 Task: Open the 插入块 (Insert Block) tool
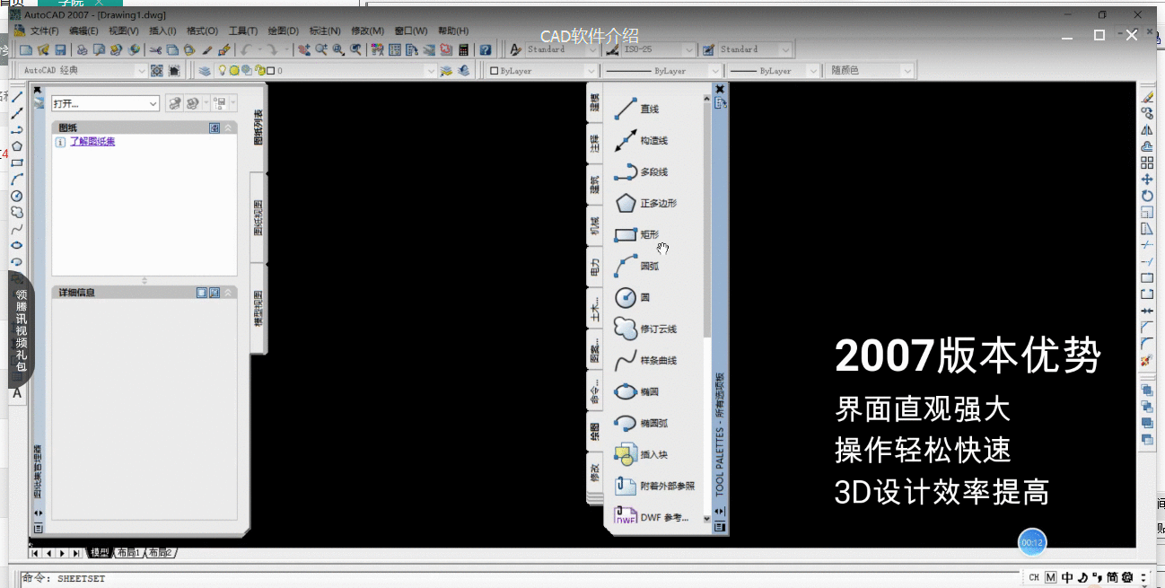point(651,454)
